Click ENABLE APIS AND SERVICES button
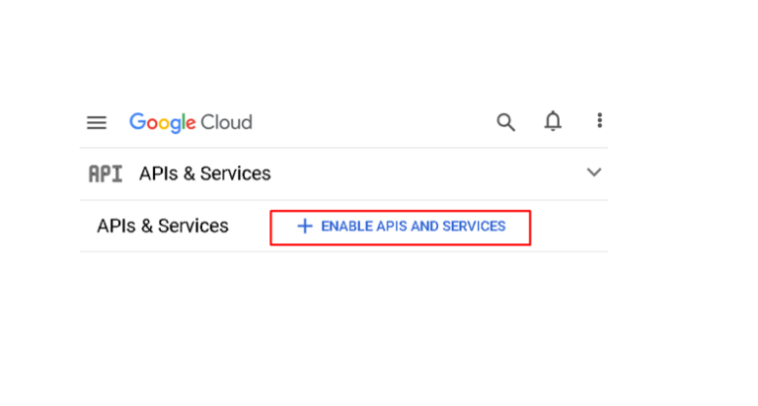Screen dimensions: 758x406 point(401,226)
